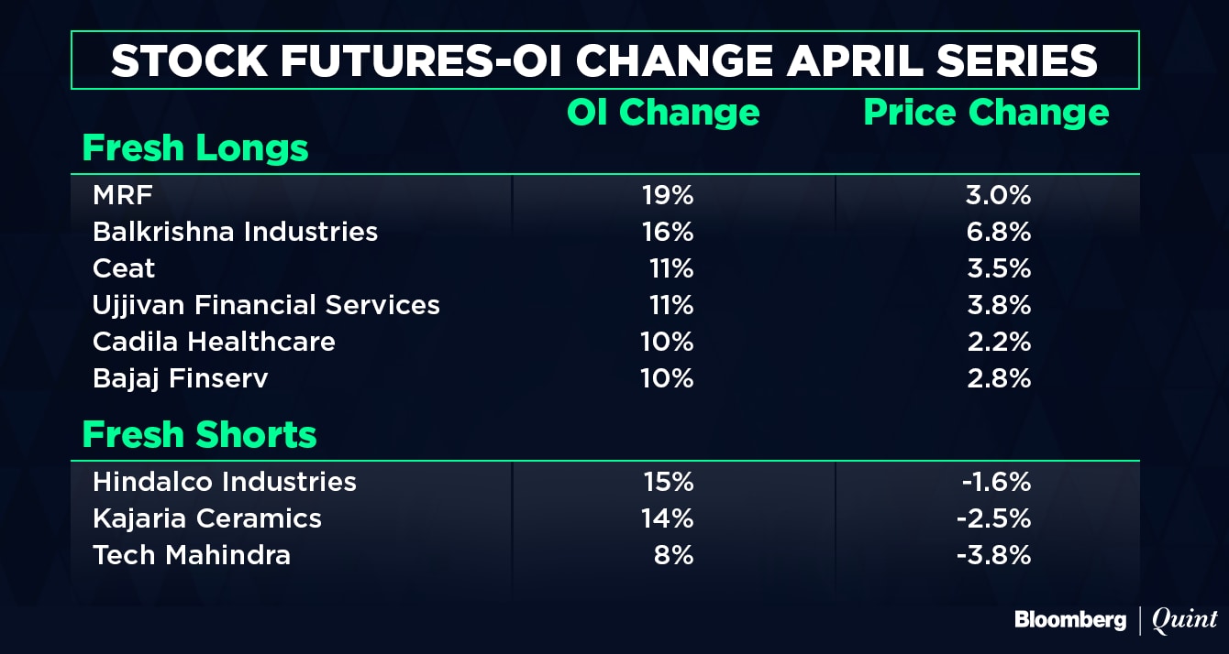Select the OI Change column header
1229x654 pixels.
663,113
